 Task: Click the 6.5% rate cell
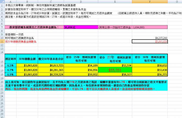pos(11,66)
